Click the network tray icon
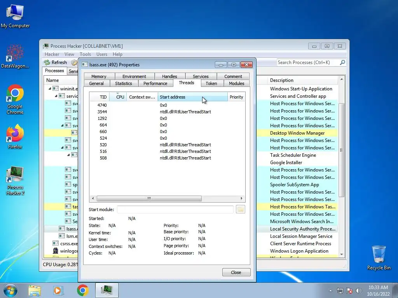398x298 pixels. pyautogui.click(x=340, y=291)
